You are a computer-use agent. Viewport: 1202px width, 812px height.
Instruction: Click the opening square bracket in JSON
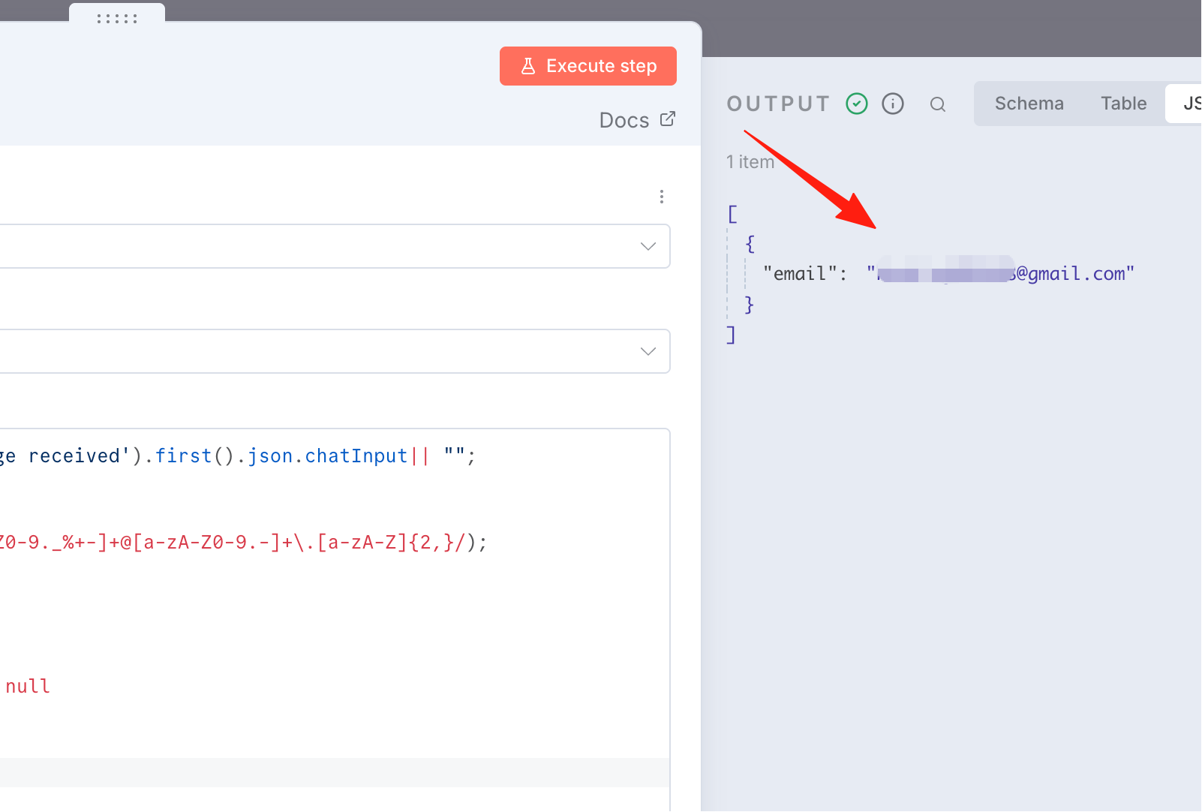coord(732,214)
